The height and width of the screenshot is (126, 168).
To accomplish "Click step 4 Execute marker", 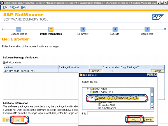I will pyautogui.click(x=115, y=29).
